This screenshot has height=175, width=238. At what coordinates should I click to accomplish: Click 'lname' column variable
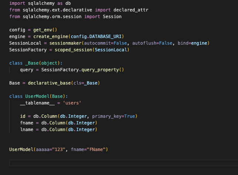click(27, 130)
